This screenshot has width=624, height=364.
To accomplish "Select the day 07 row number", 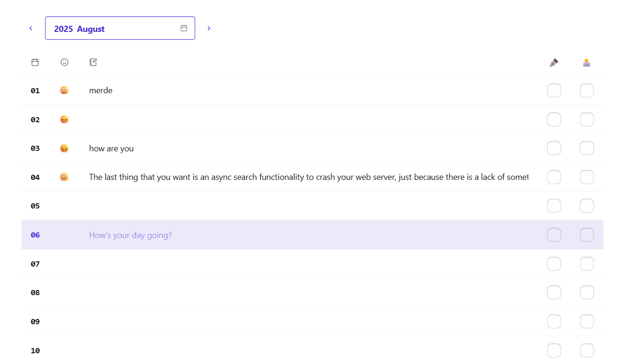I will point(35,264).
